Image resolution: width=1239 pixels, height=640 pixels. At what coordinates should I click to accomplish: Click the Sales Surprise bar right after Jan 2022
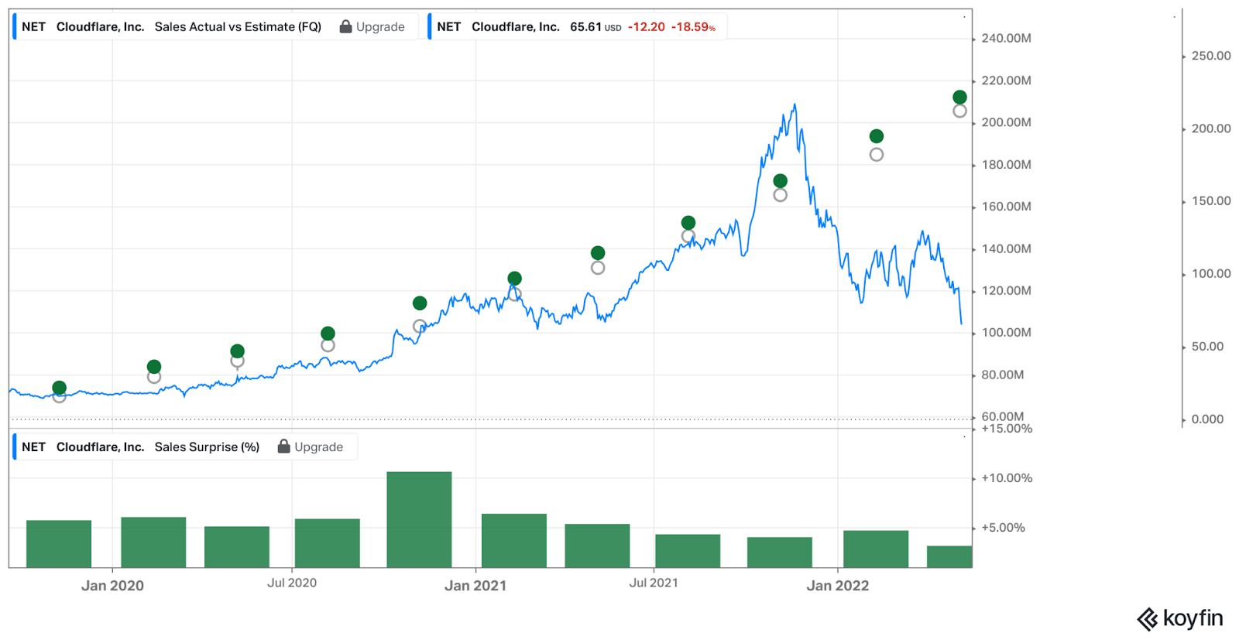[876, 549]
